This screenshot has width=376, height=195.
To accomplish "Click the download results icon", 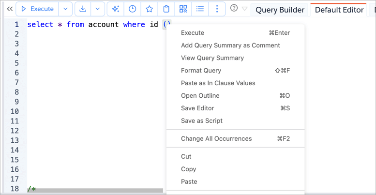I will coord(83,9).
